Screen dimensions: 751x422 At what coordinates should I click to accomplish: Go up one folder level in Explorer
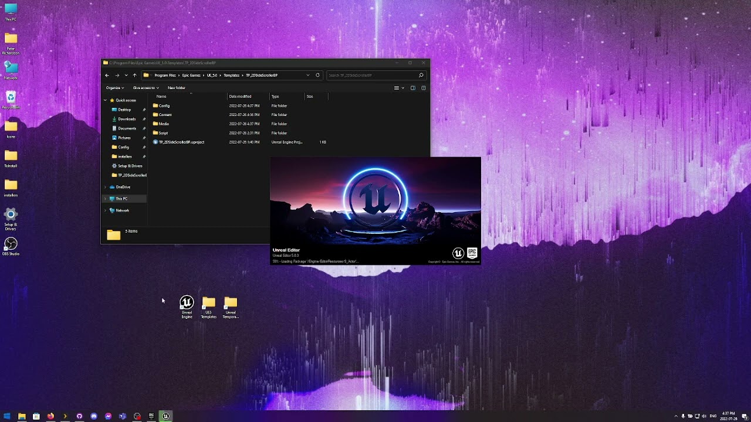[x=134, y=75]
